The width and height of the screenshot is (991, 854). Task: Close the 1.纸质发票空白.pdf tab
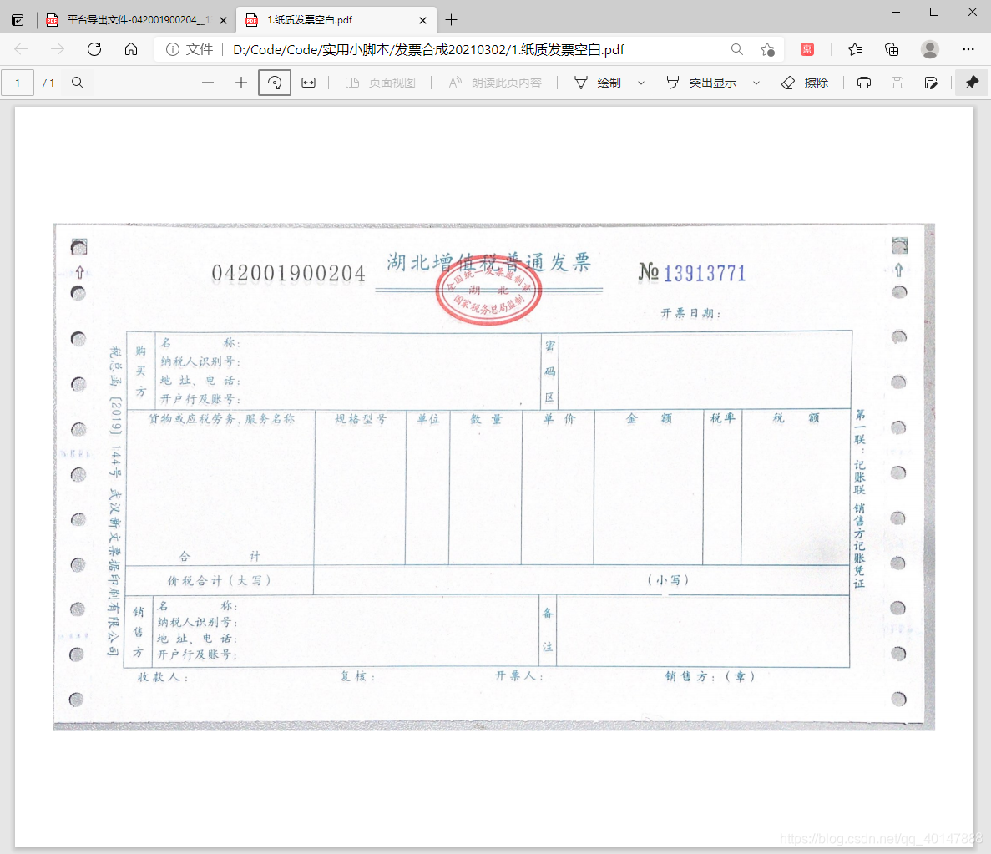coord(422,20)
